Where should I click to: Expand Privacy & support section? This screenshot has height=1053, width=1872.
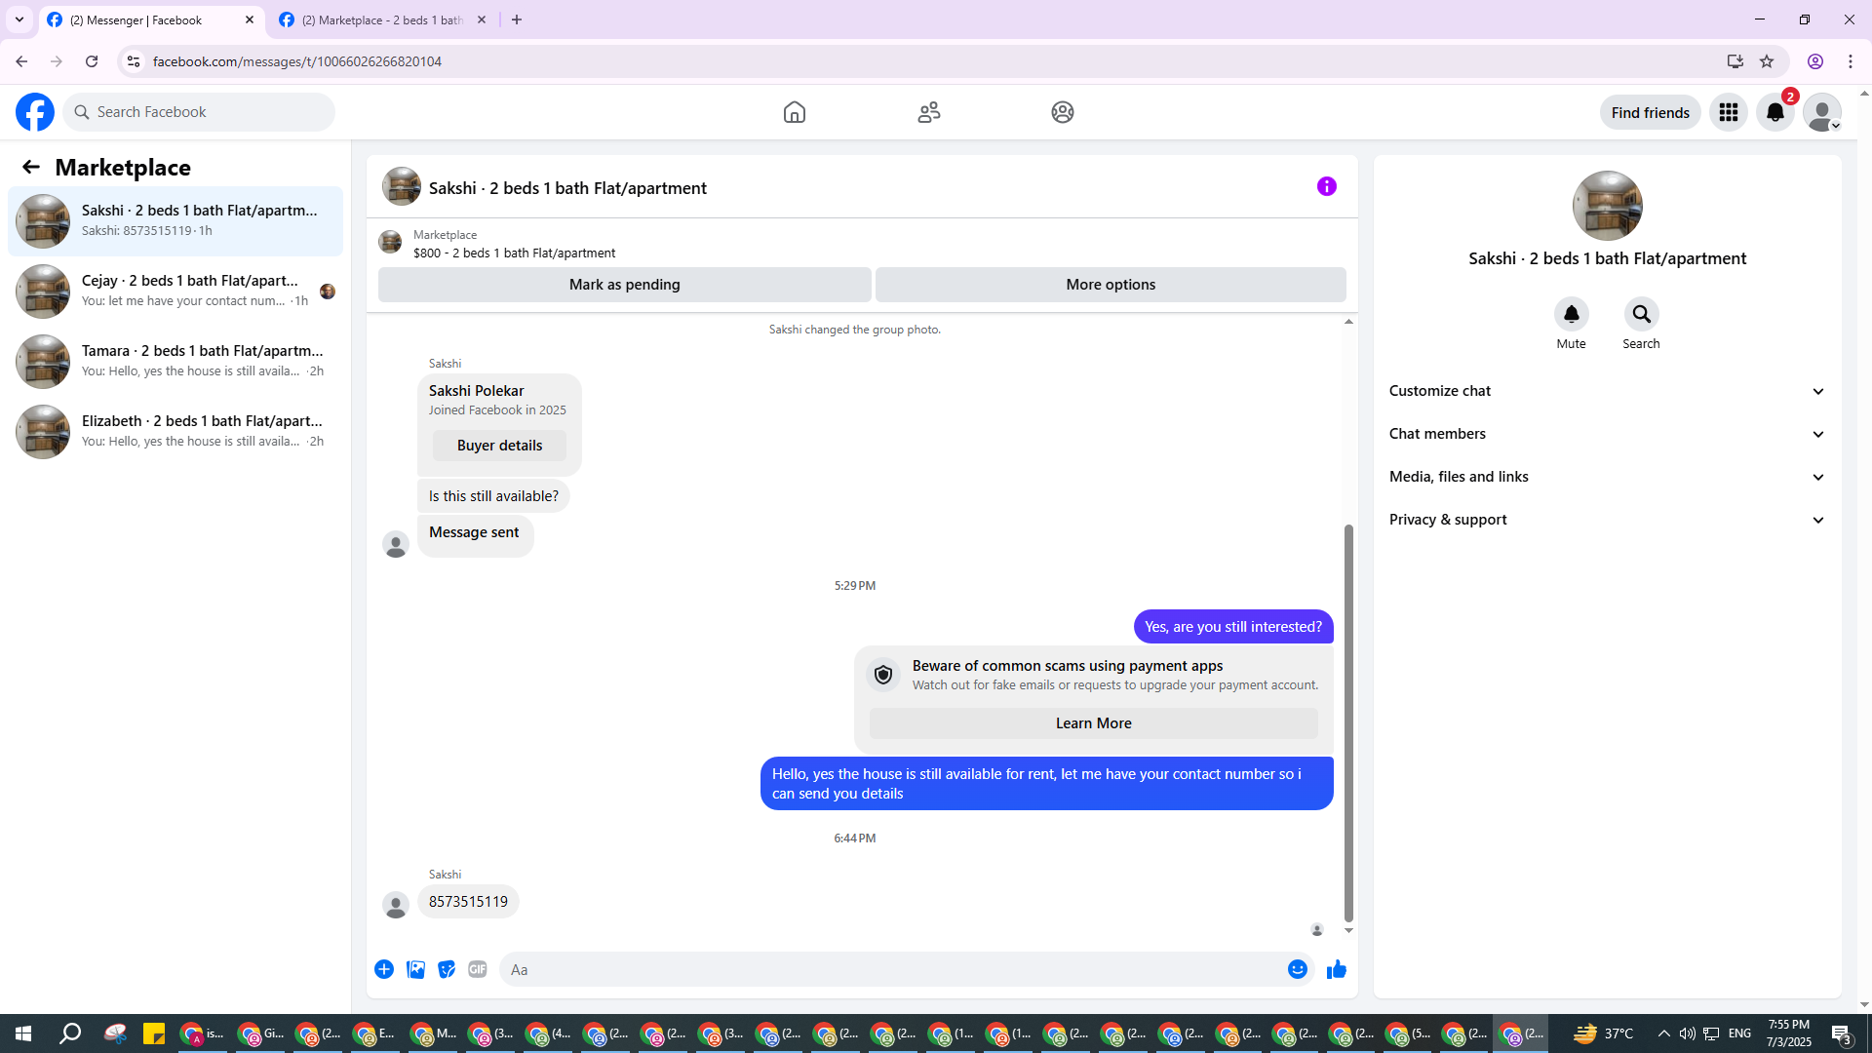coord(1606,520)
